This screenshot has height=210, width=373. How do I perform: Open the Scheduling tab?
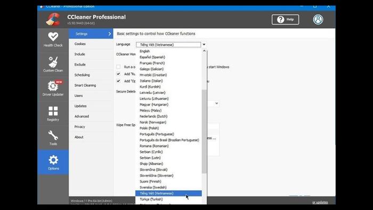(91, 75)
